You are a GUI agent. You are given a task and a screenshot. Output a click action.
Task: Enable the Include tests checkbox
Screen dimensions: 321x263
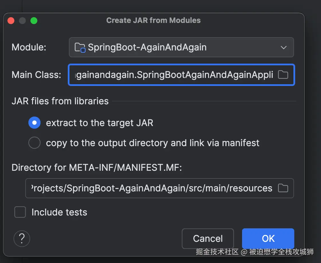pyautogui.click(x=20, y=212)
